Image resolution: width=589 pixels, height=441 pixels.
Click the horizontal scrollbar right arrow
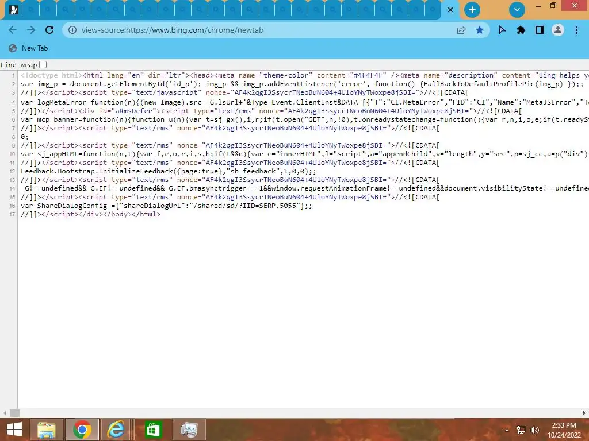(584, 413)
